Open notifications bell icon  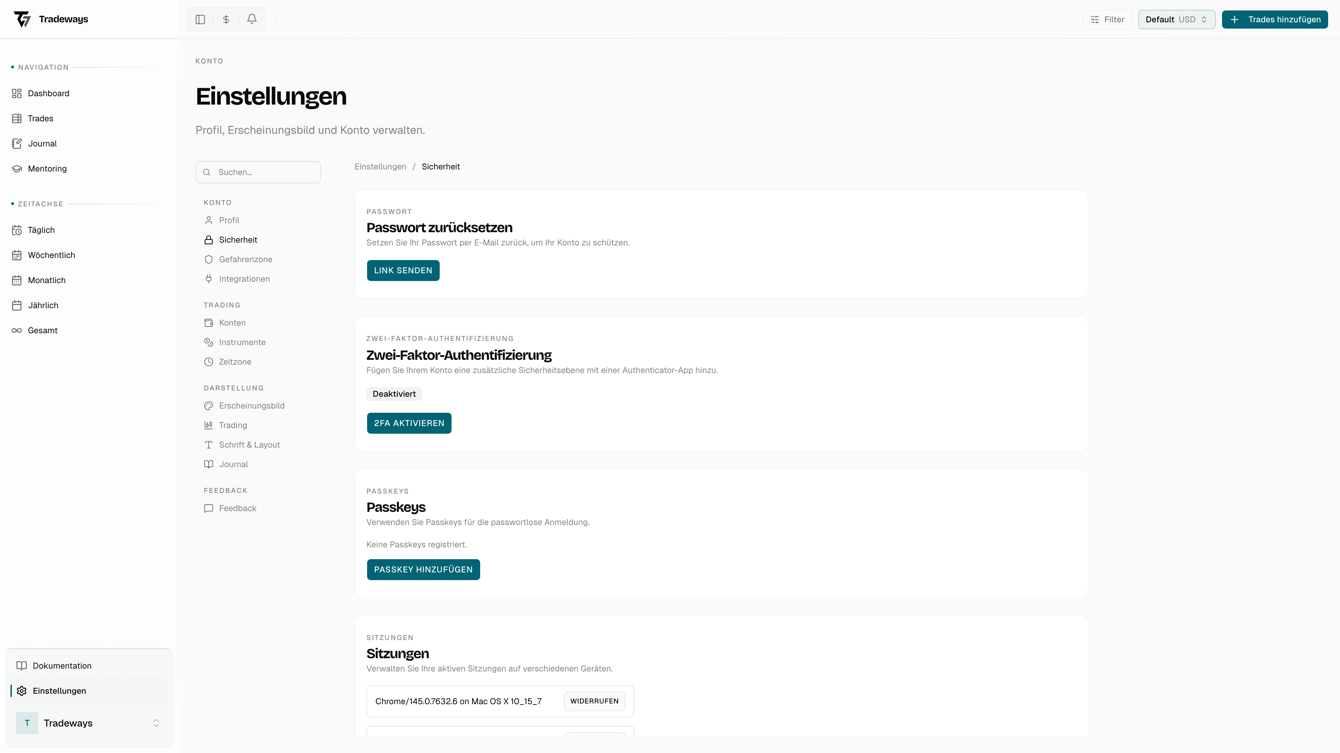[252, 19]
